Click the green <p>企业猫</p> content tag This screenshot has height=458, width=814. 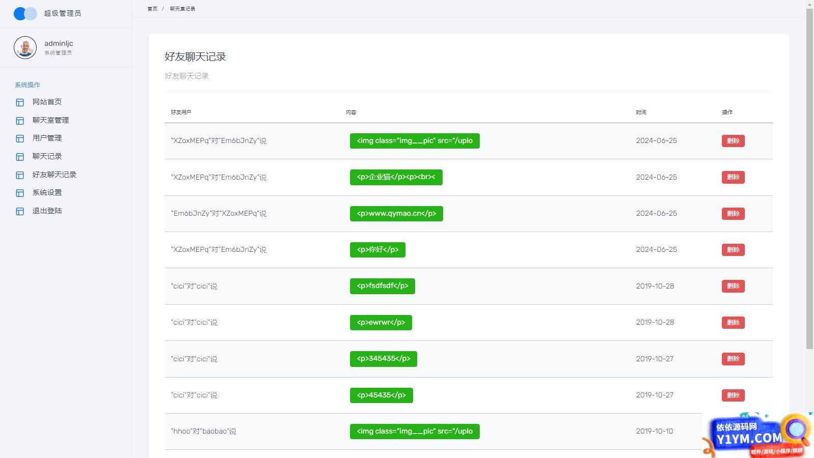[396, 177]
